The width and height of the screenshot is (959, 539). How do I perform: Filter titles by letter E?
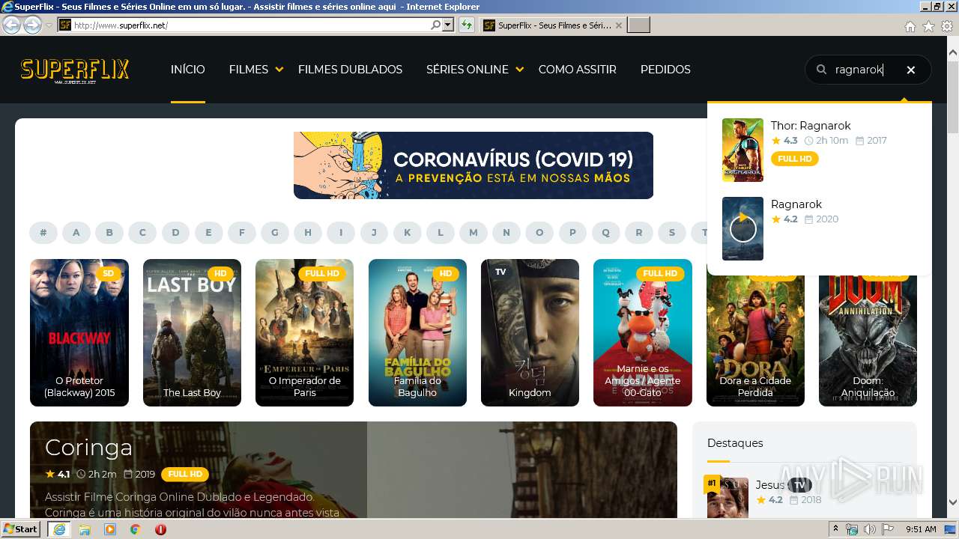click(x=208, y=233)
